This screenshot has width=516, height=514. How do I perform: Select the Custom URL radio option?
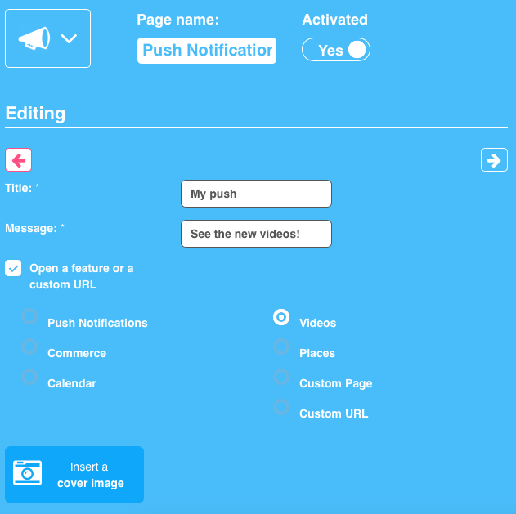click(x=281, y=408)
